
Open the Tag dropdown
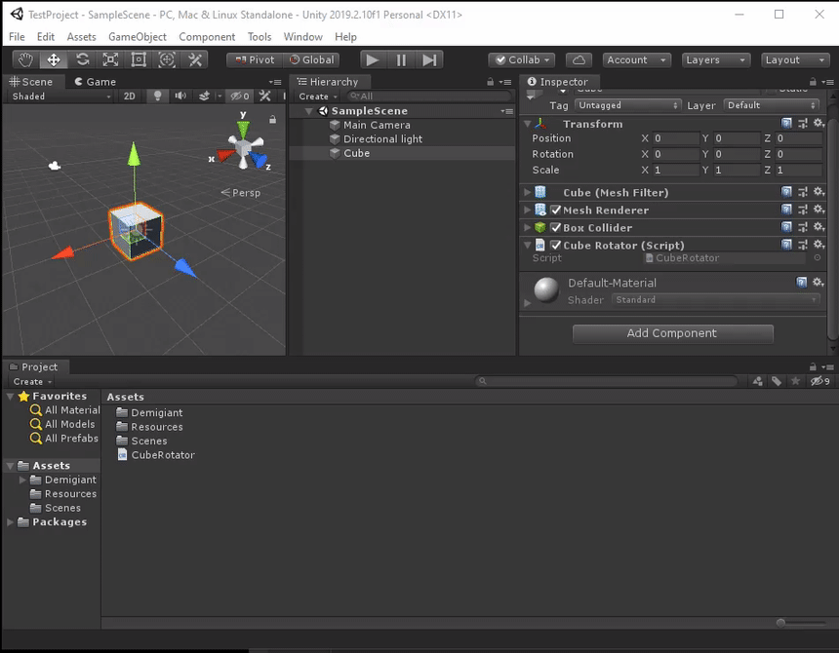tap(627, 105)
